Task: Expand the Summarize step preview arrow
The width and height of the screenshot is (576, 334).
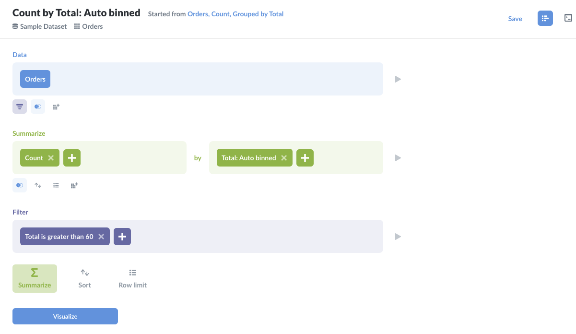Action: pyautogui.click(x=398, y=157)
